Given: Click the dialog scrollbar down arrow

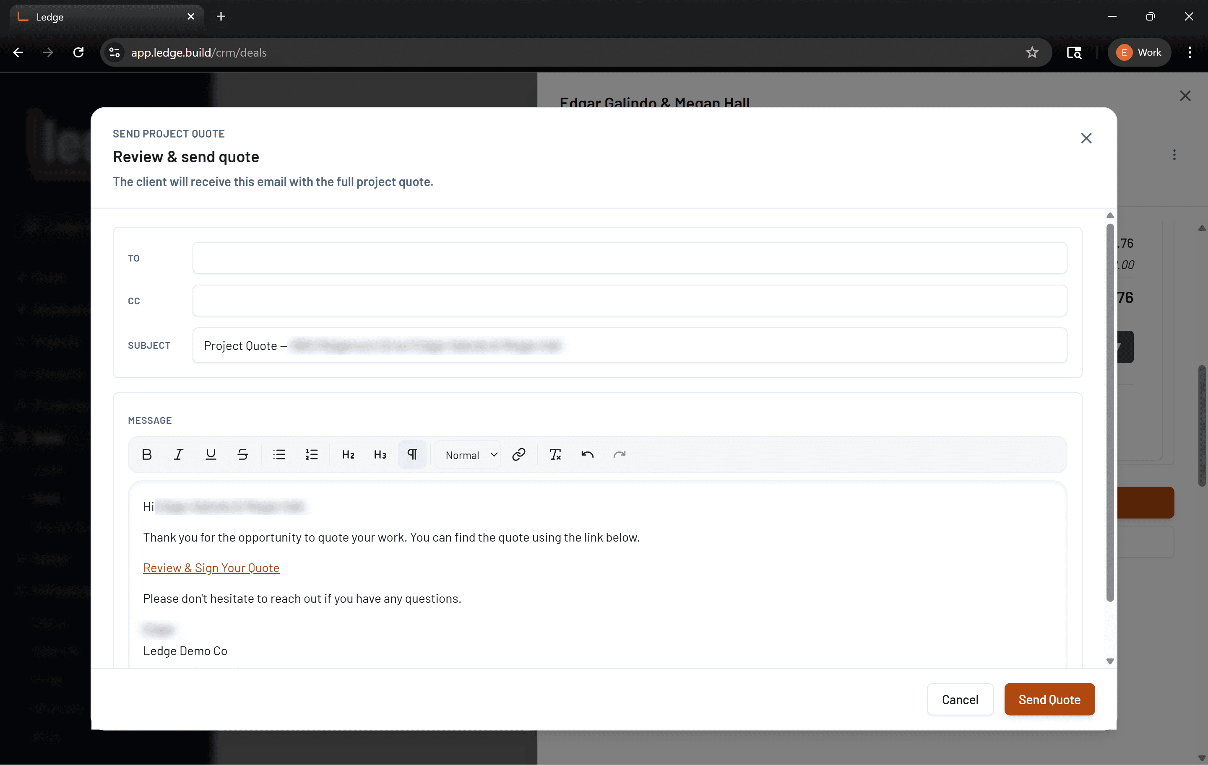Looking at the screenshot, I should (1110, 661).
